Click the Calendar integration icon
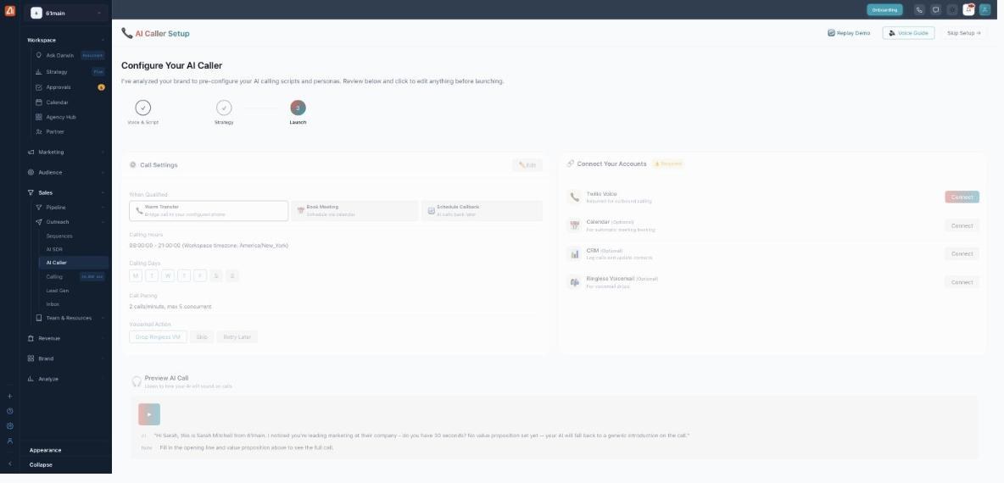 (574, 225)
